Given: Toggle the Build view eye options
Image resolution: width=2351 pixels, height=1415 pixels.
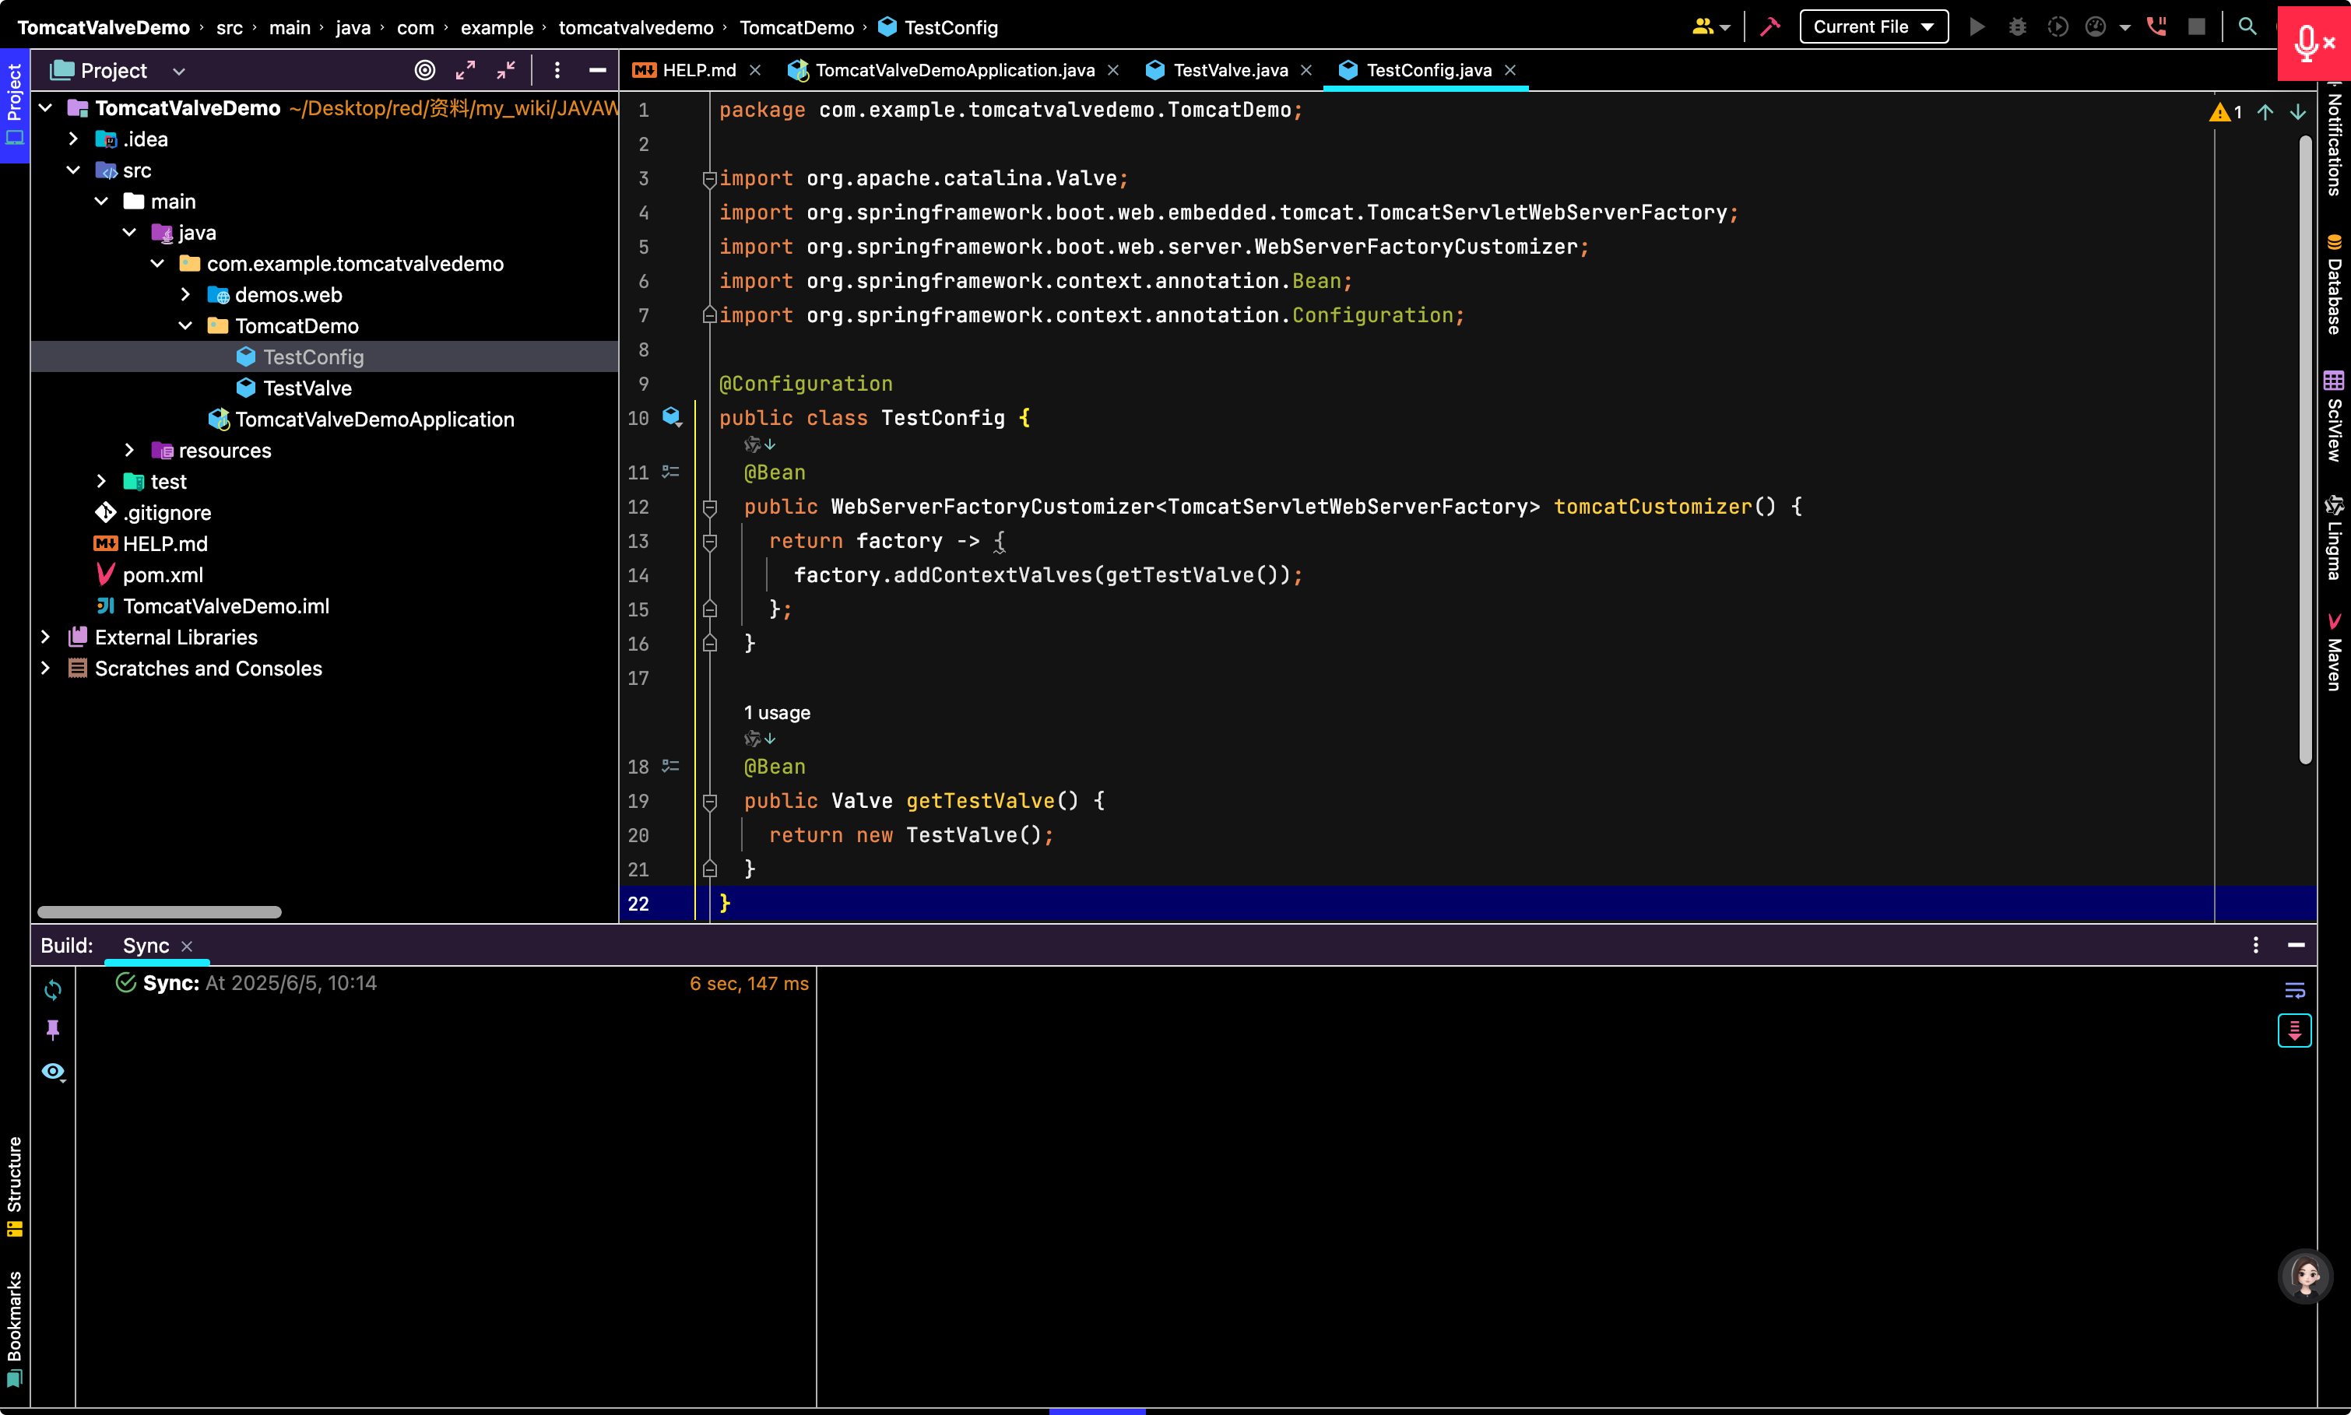Looking at the screenshot, I should pos(54,1072).
